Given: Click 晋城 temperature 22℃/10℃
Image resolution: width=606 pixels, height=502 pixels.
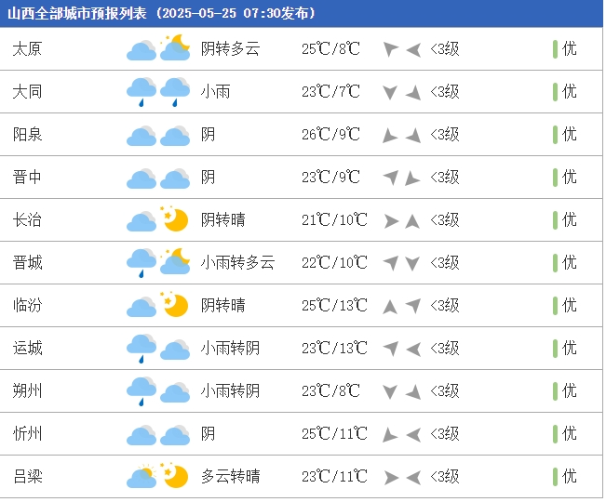Looking at the screenshot, I should coord(334,263).
